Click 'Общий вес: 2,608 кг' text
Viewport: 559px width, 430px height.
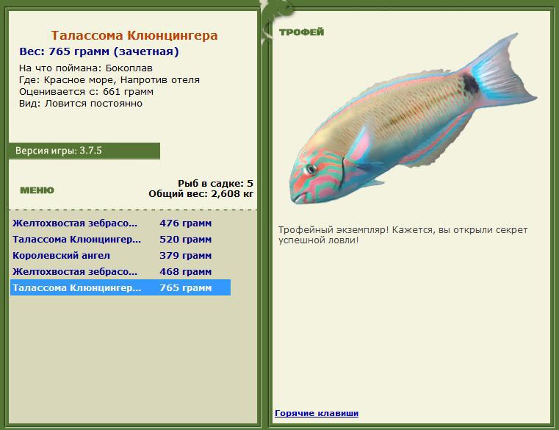click(x=201, y=194)
